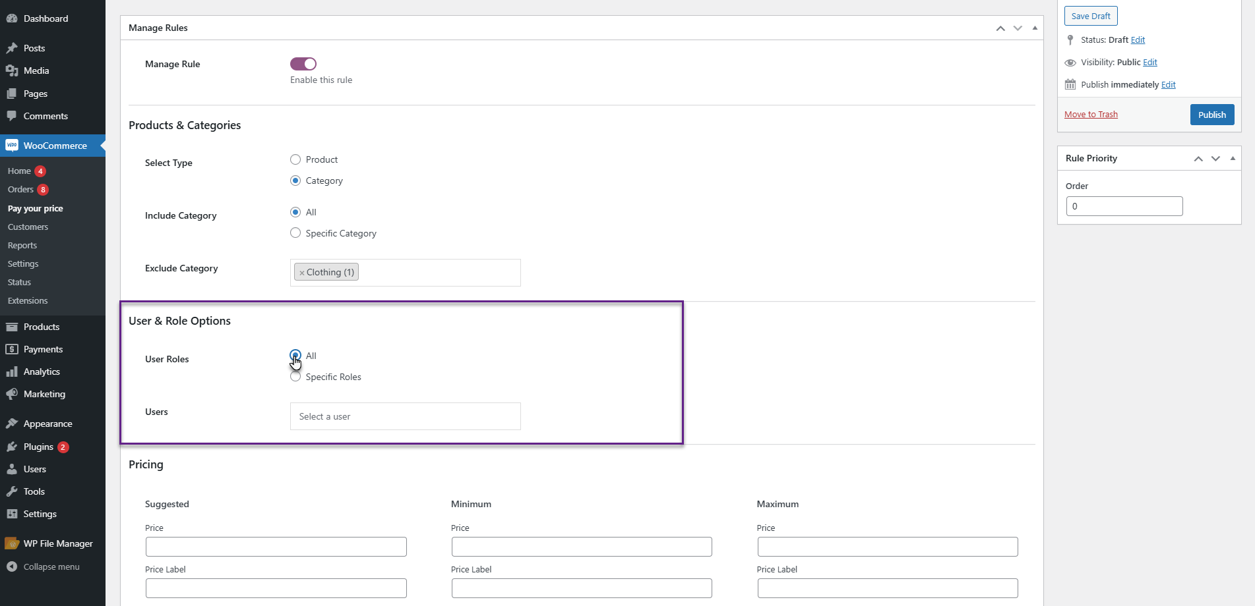Click the Settings sliders icon

point(12,514)
